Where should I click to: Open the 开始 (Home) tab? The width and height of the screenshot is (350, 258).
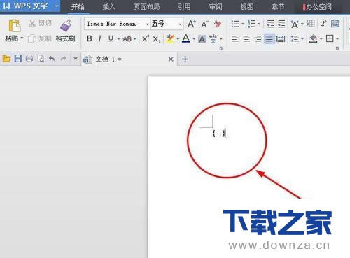(78, 6)
